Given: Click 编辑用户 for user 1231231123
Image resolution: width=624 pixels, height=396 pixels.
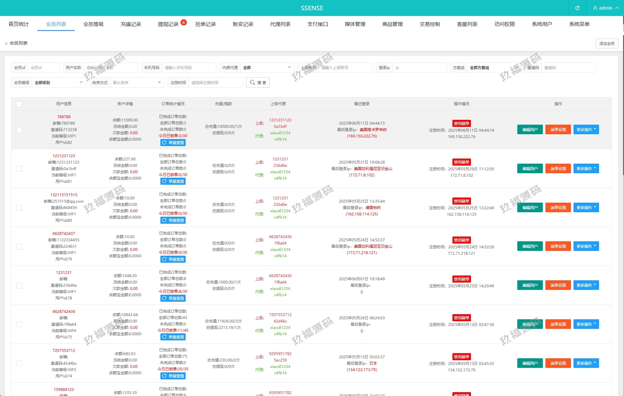Looking at the screenshot, I should coord(530,168).
